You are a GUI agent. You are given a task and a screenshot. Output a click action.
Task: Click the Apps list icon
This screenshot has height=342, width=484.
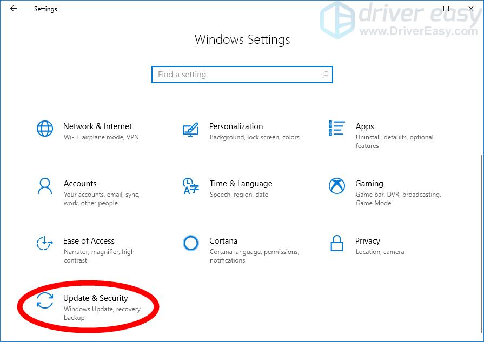[x=336, y=128]
